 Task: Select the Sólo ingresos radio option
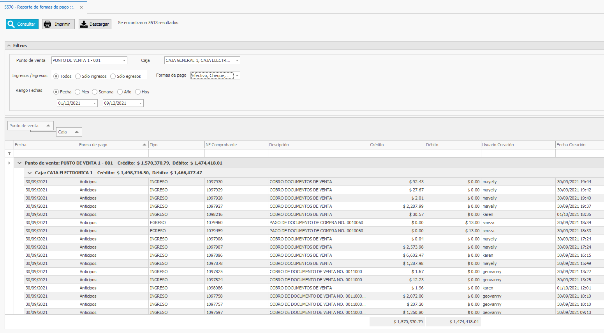click(x=78, y=76)
